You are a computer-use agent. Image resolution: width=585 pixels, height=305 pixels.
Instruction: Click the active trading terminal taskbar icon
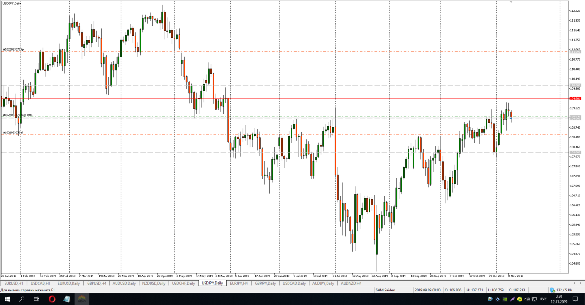pos(82,299)
